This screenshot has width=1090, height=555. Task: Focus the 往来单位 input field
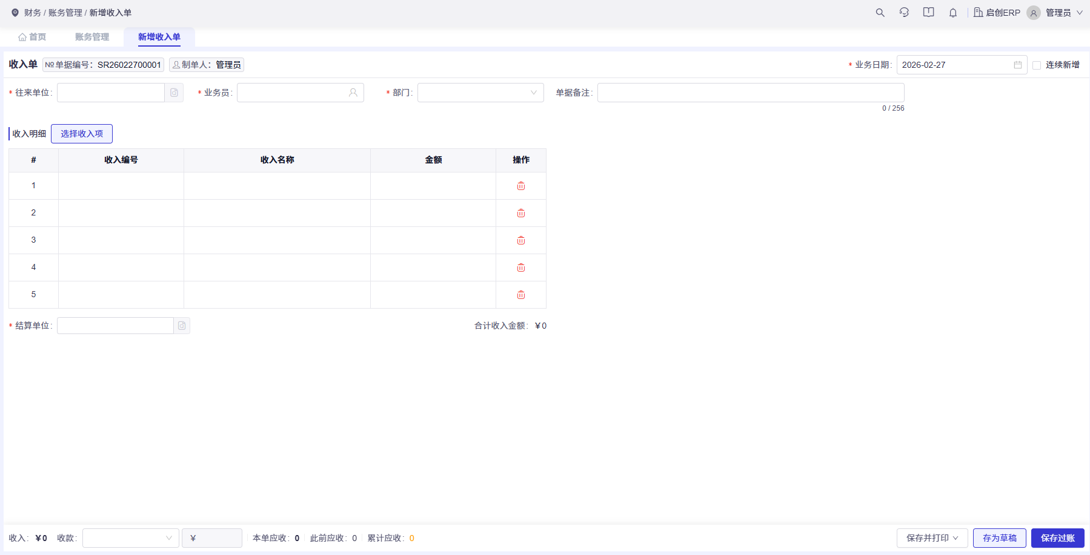point(111,93)
